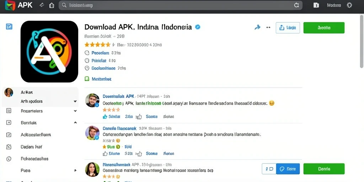Screen dimensions: 364x182
Task: Click second reviewer Canvile Bancanak avatar
Action: pyautogui.click(x=92, y=133)
